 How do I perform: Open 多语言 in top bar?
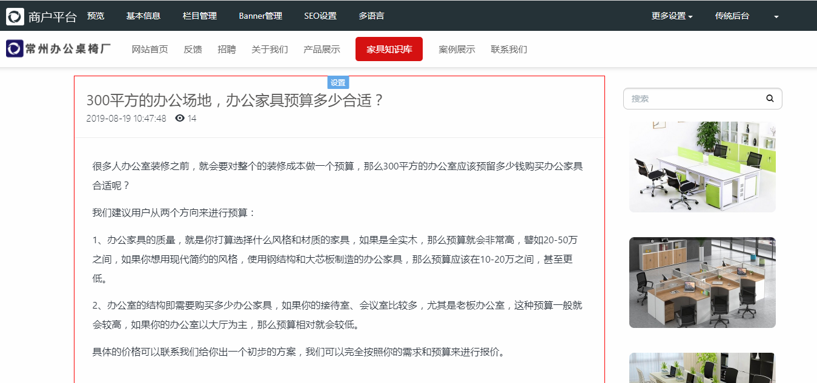(x=371, y=16)
